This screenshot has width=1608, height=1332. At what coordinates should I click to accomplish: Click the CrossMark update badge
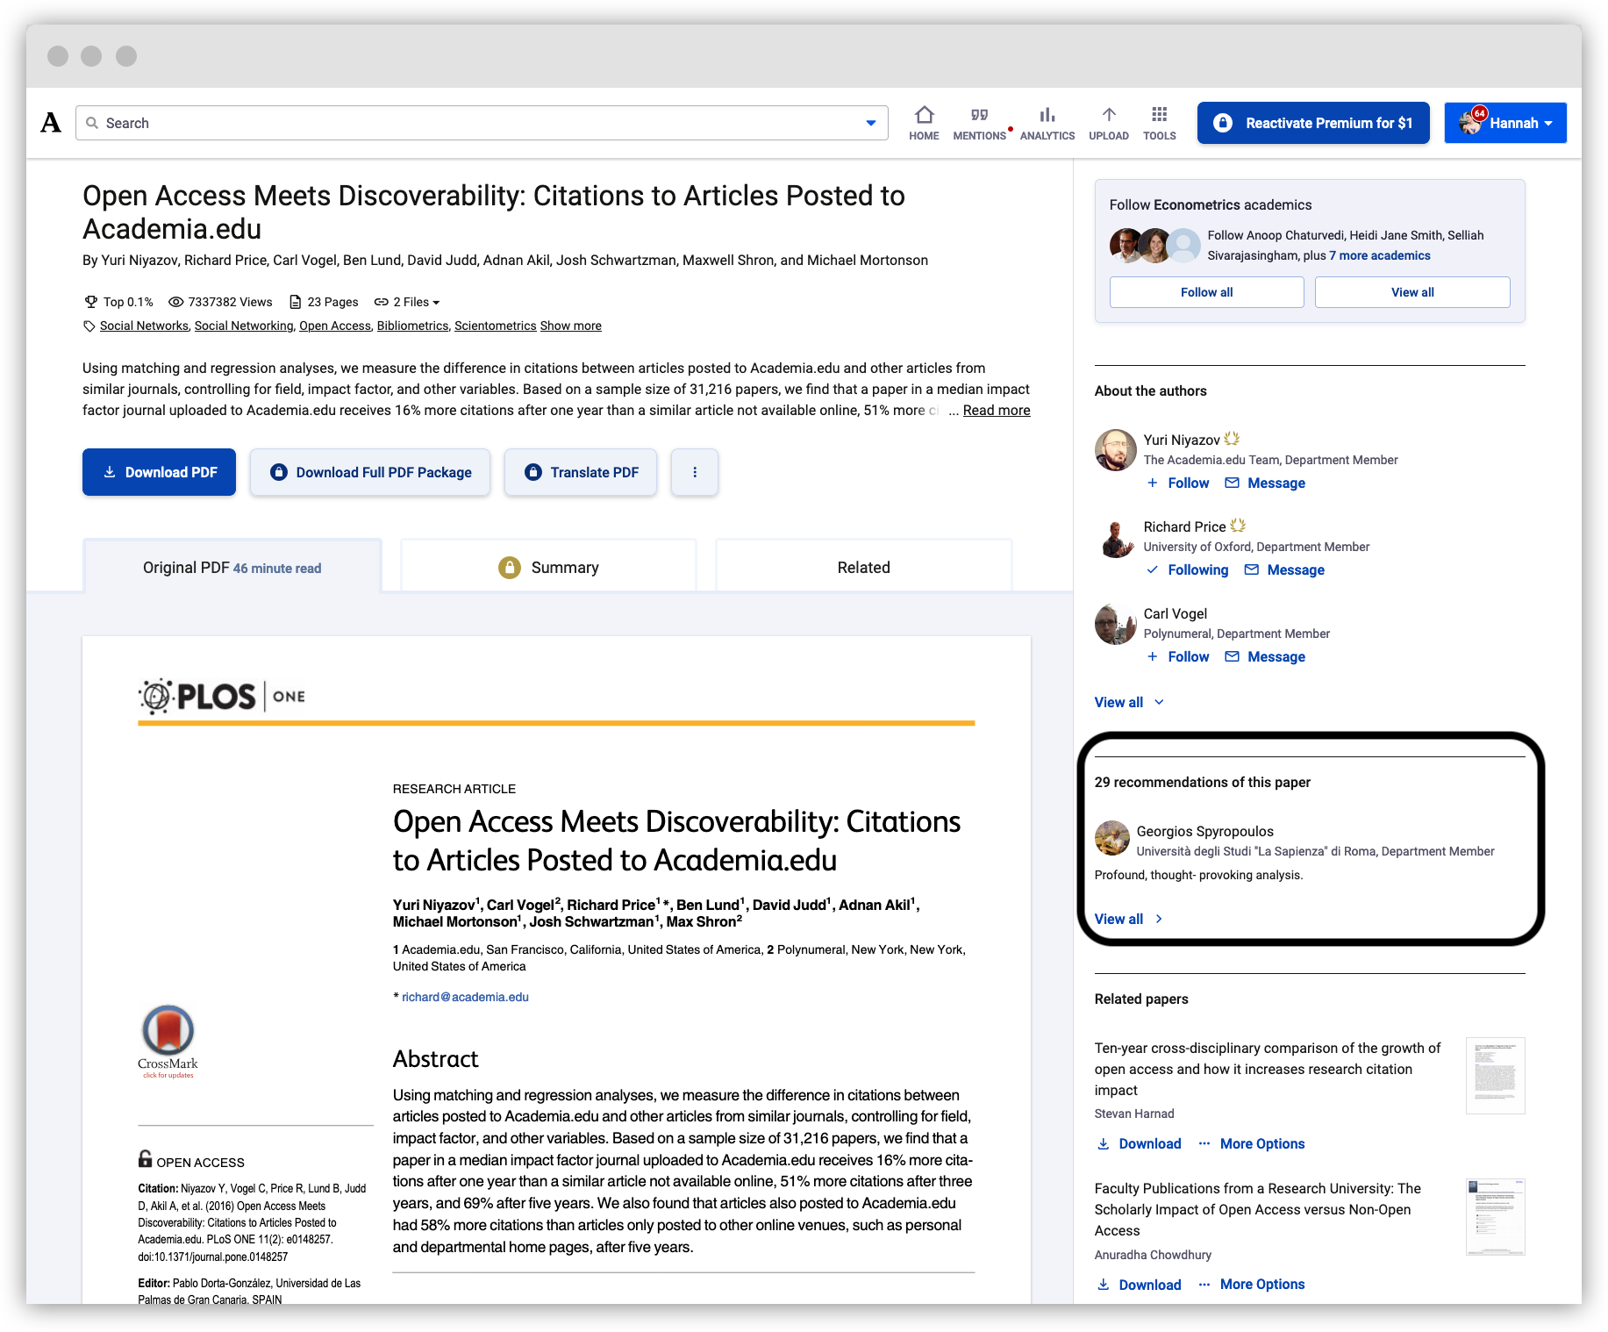point(168,1042)
